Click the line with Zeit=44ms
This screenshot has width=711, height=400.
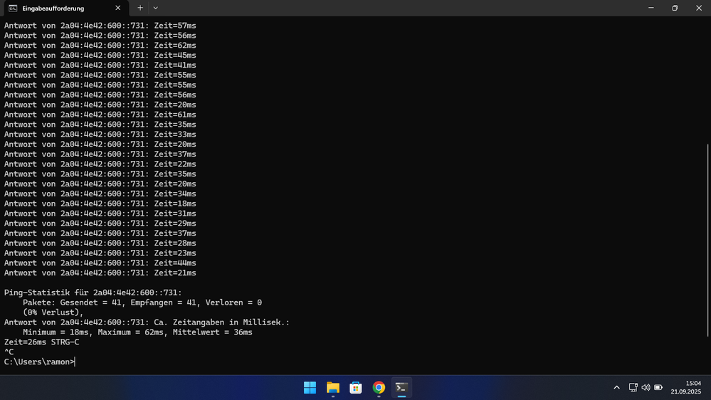[100, 263]
